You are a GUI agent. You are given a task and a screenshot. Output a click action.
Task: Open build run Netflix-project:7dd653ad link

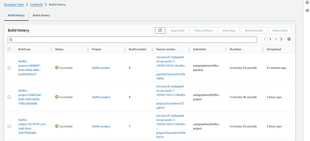tap(30, 97)
